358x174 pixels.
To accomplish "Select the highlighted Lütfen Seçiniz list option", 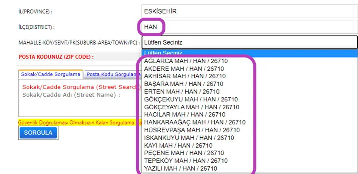I will pyautogui.click(x=249, y=53).
